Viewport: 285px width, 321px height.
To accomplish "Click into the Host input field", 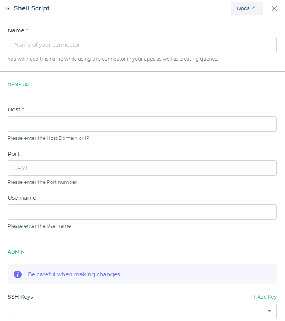I will tap(142, 124).
